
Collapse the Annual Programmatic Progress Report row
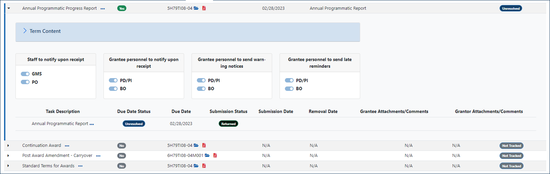9,8
